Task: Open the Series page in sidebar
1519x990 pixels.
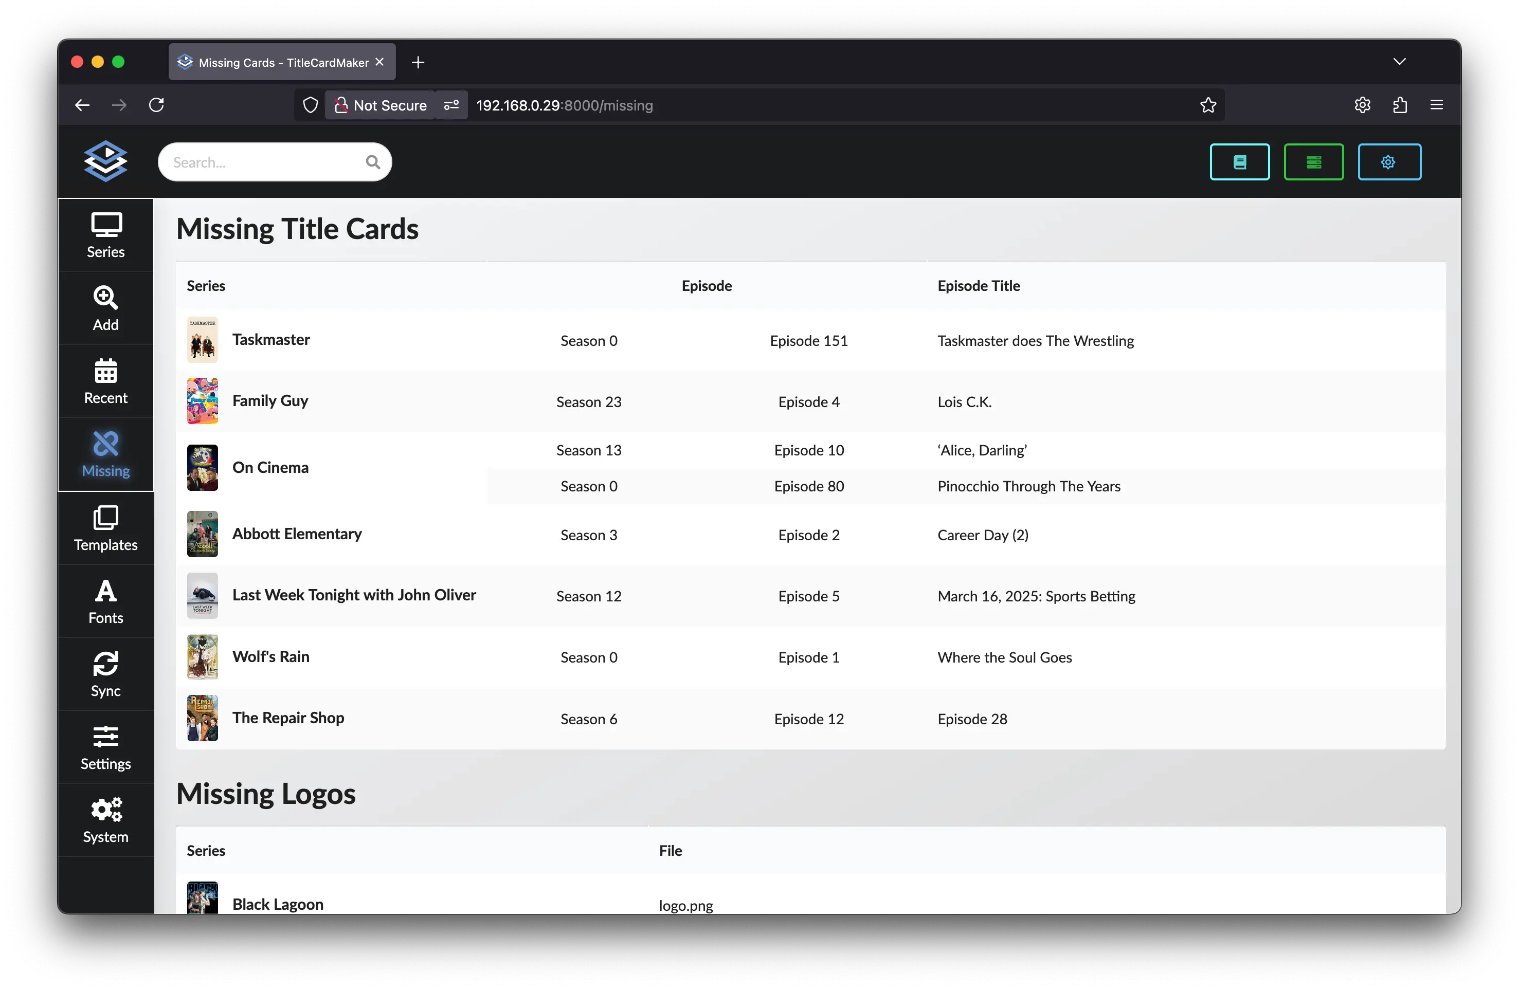Action: pos(105,235)
